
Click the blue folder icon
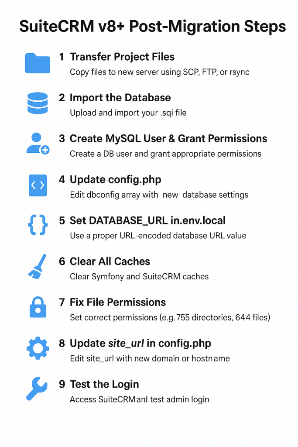(38, 63)
